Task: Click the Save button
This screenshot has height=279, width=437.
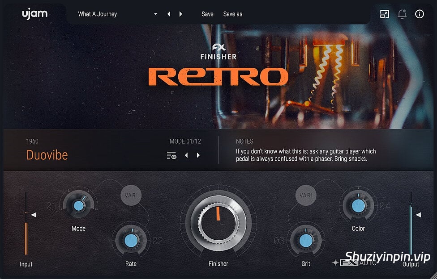Action: tap(207, 14)
